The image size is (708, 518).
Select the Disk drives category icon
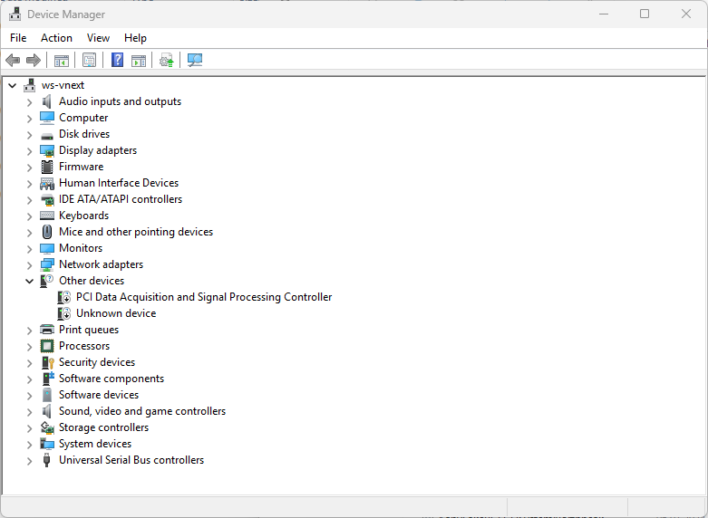(x=47, y=135)
